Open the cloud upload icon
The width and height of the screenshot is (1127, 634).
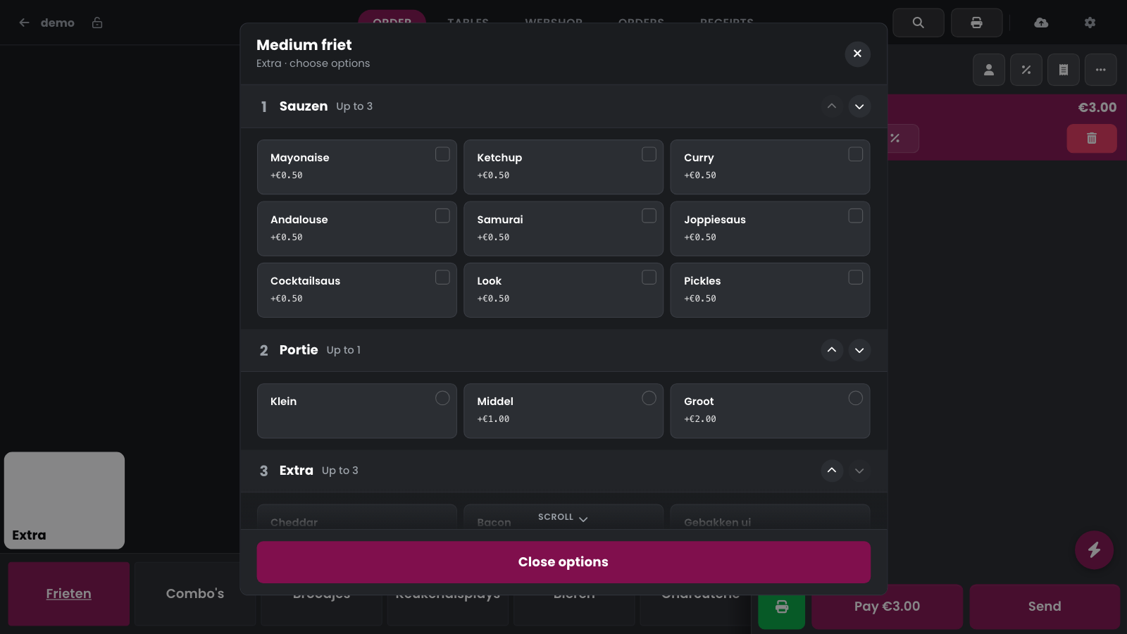(1041, 23)
